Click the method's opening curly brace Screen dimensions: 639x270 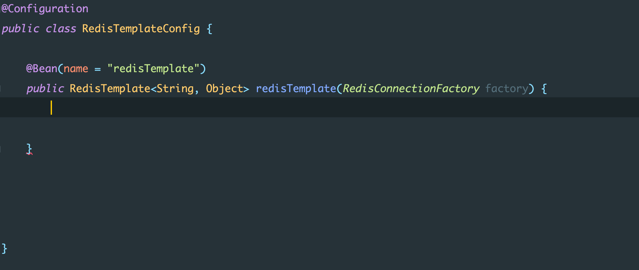pyautogui.click(x=544, y=89)
